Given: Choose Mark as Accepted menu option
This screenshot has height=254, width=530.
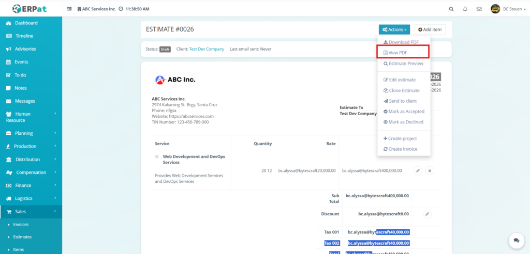Looking at the screenshot, I should point(403,112).
